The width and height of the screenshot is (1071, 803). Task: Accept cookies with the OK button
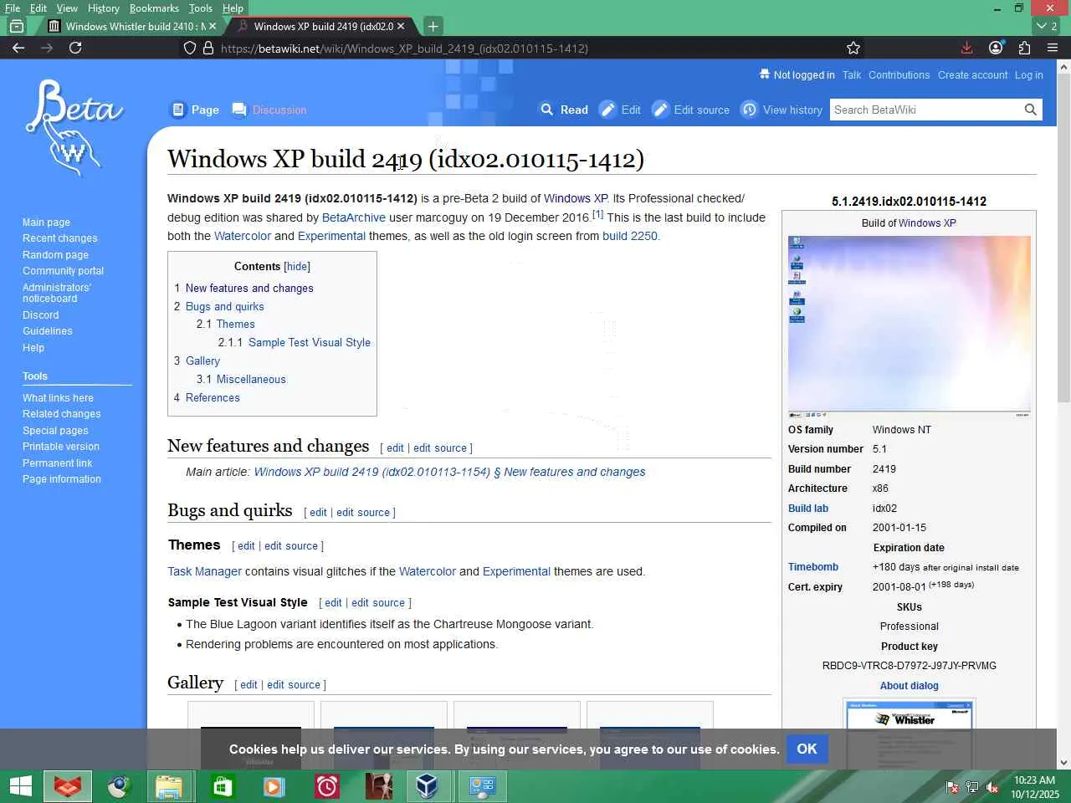click(807, 749)
